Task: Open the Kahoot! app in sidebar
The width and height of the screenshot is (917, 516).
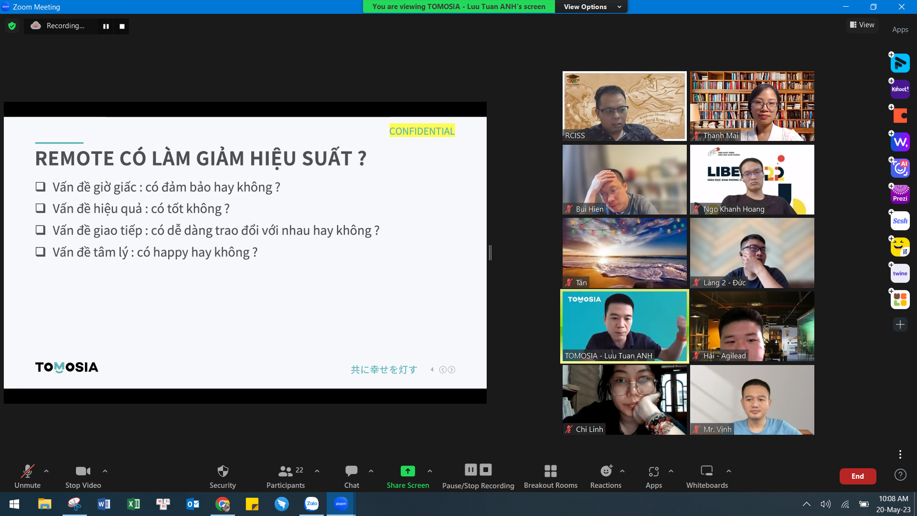Action: [x=900, y=89]
